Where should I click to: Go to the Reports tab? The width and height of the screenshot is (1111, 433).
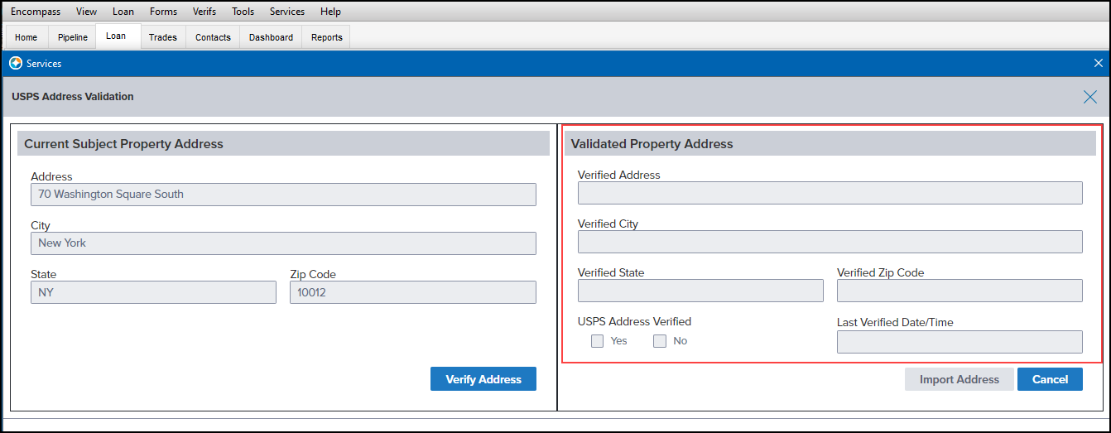pos(327,37)
